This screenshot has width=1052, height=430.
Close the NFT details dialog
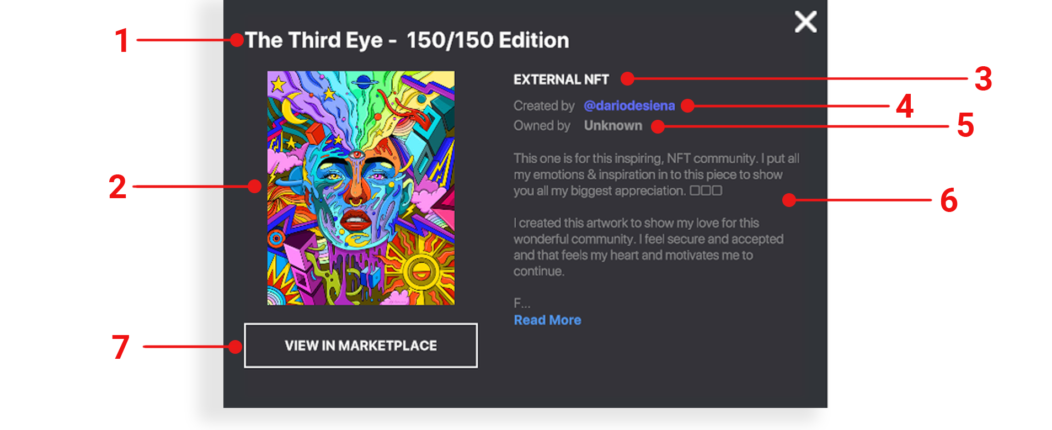(805, 22)
